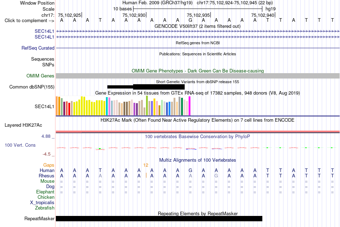Click the '75,102,930' ruler position
This screenshot has height=227, width=340.
134,15
